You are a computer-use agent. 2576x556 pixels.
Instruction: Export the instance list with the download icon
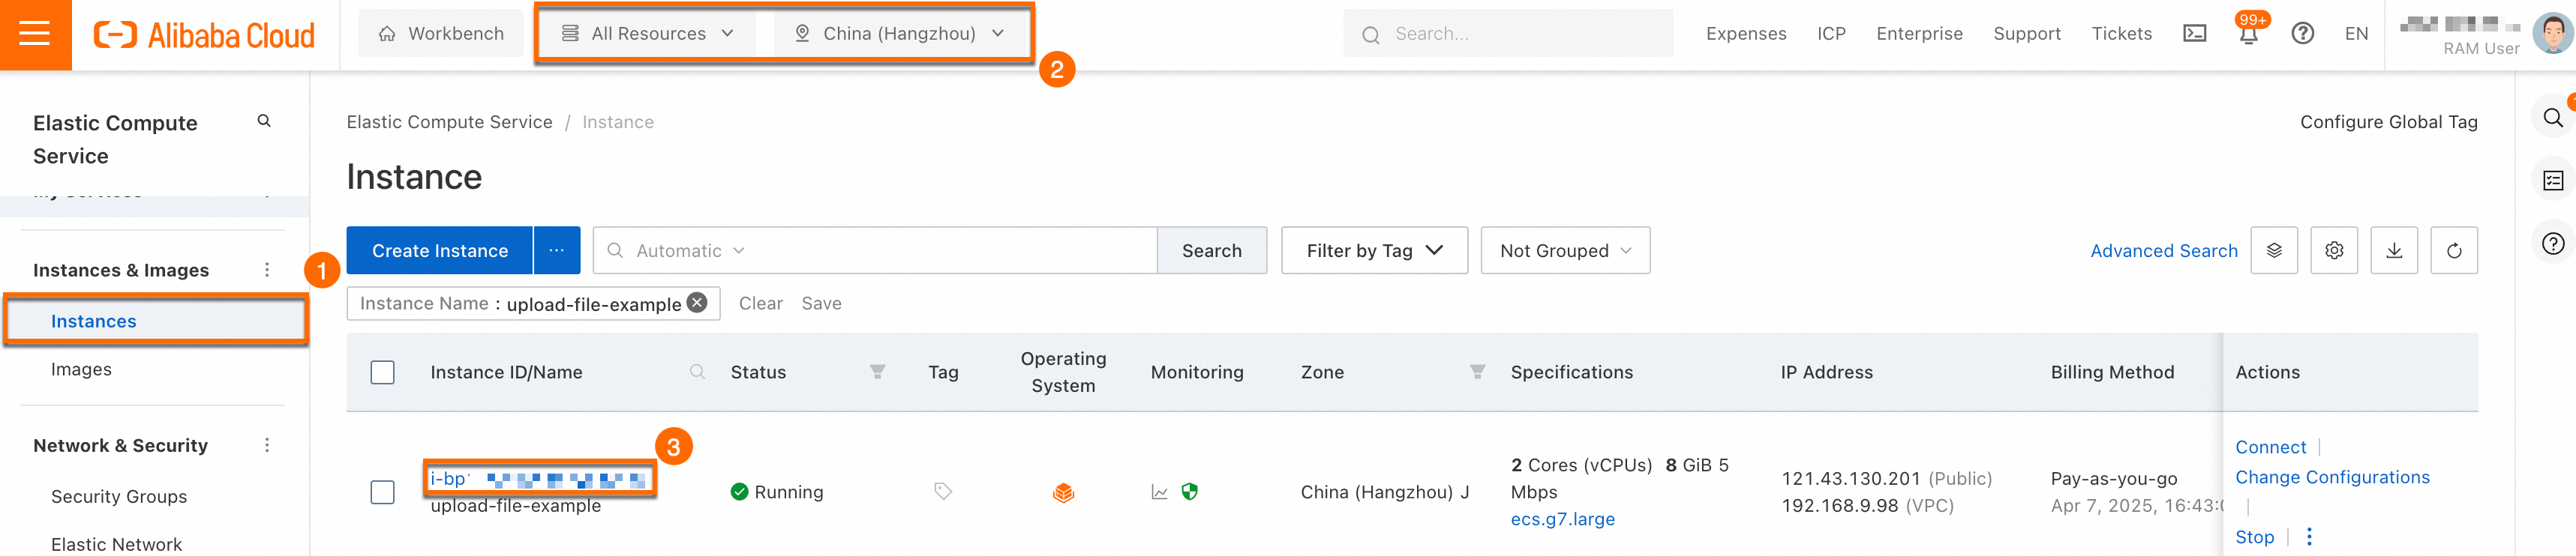click(x=2393, y=250)
